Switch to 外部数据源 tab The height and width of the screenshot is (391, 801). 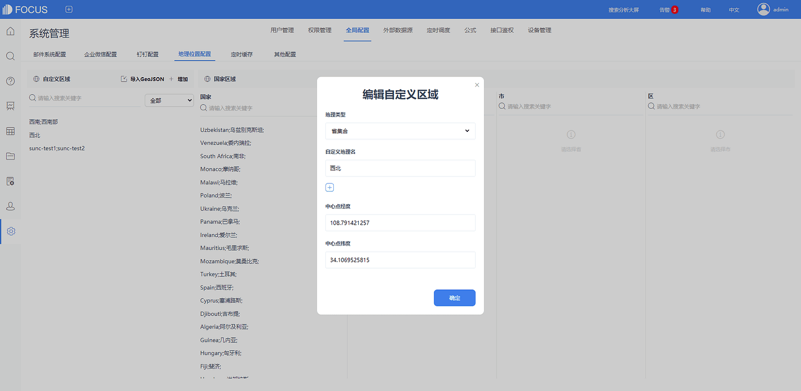click(398, 30)
